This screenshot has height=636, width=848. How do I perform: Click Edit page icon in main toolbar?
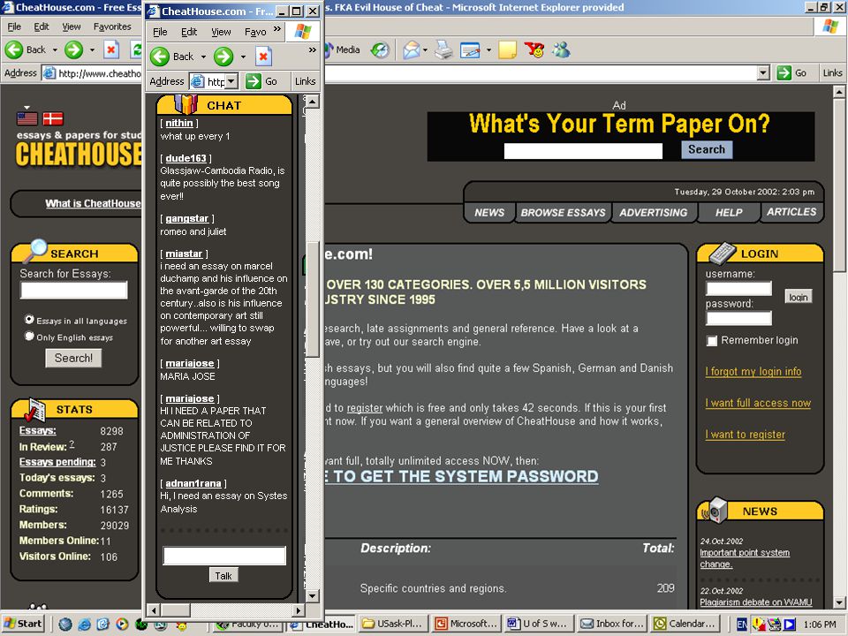point(470,50)
